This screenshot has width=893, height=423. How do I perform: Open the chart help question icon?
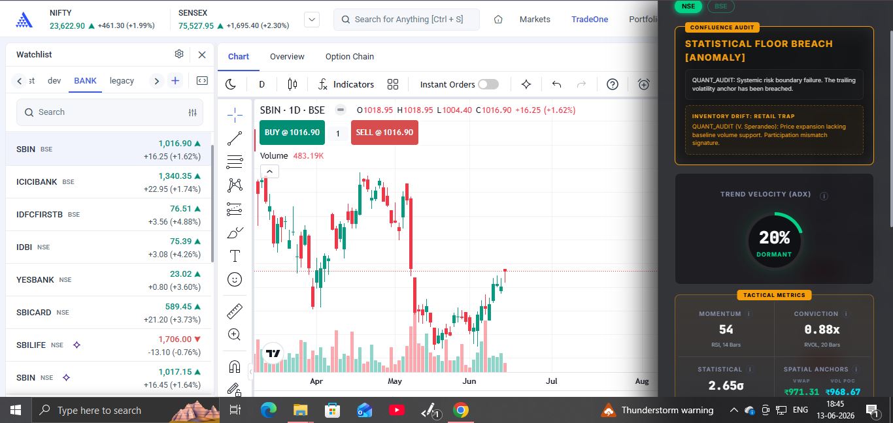[613, 84]
